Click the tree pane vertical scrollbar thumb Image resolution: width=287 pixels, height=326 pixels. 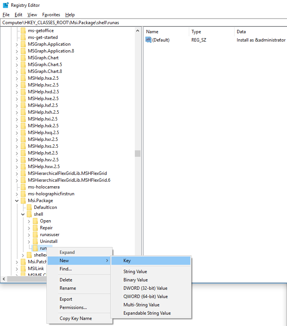pyautogui.click(x=138, y=153)
